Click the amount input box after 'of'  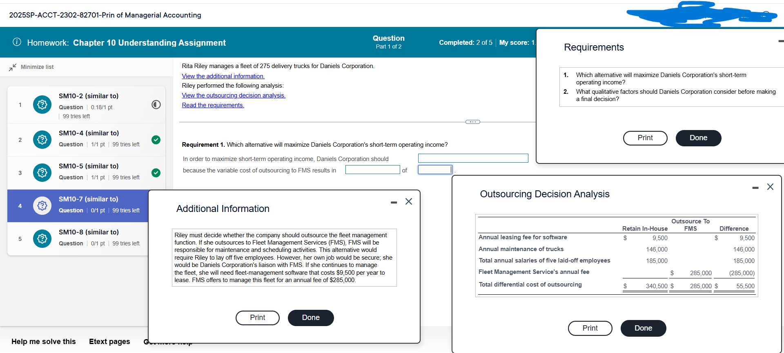pyautogui.click(x=435, y=170)
